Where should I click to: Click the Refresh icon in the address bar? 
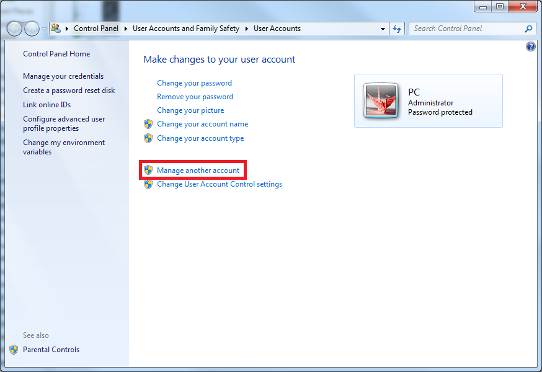397,28
